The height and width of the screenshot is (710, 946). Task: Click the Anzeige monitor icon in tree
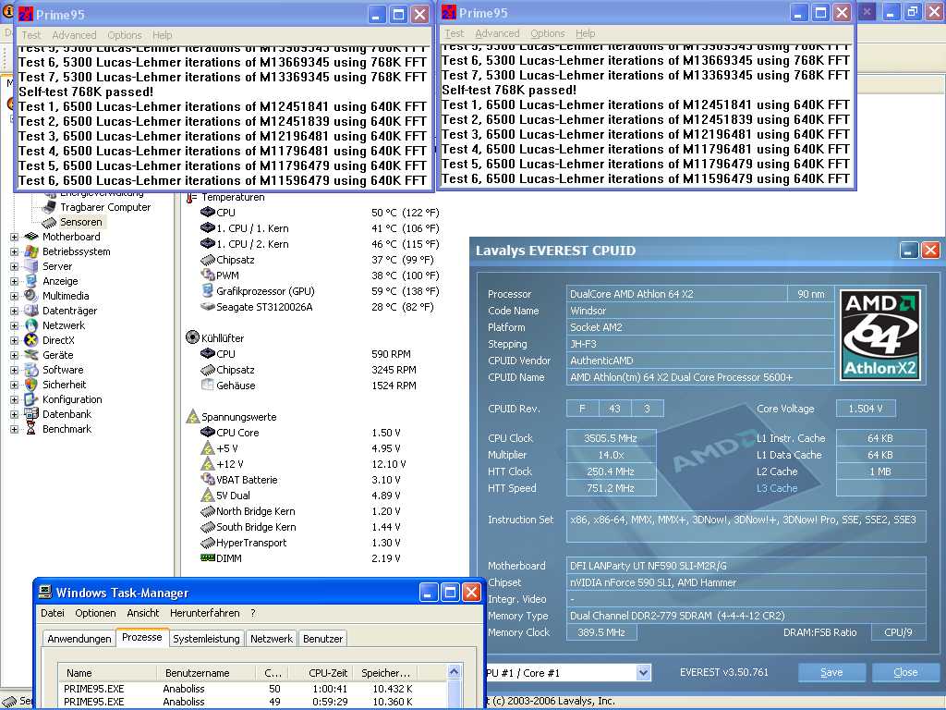tap(31, 281)
